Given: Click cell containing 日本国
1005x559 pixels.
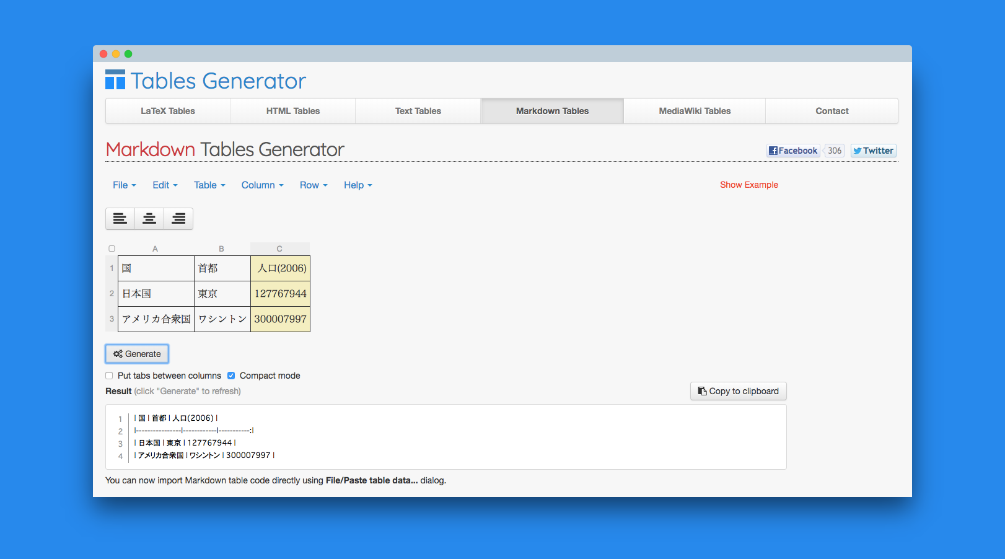Looking at the screenshot, I should click(156, 294).
